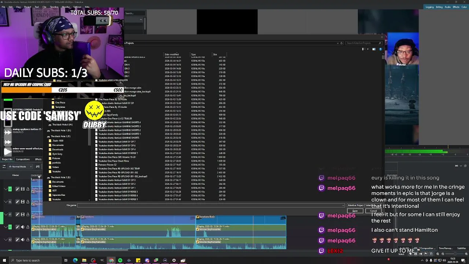Viewport: 469px width, 264px height.
Task: Open the GOT folder in tree
Action: pyautogui.click(x=54, y=191)
